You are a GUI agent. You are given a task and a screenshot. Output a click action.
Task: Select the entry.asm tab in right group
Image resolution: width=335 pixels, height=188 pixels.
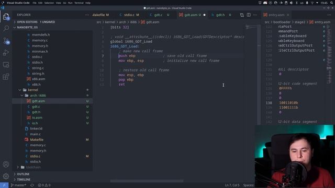[276, 15]
